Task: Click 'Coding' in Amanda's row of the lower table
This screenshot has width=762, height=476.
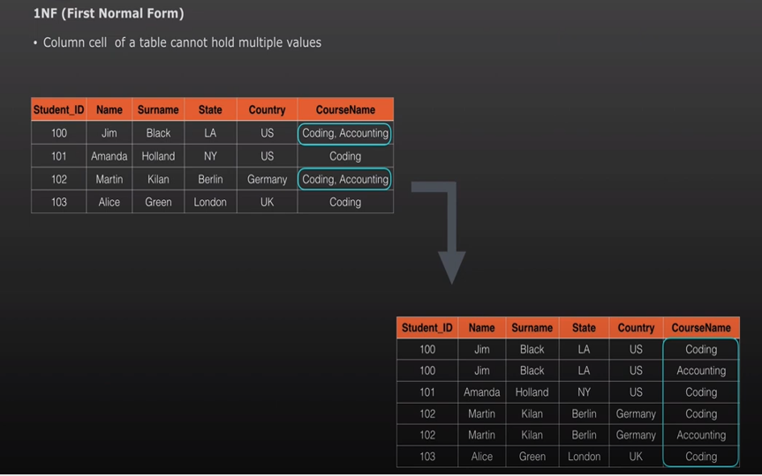Action: tap(701, 392)
